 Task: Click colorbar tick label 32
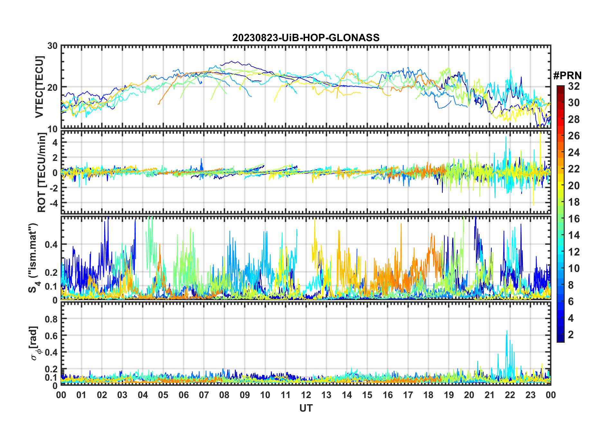tap(574, 86)
